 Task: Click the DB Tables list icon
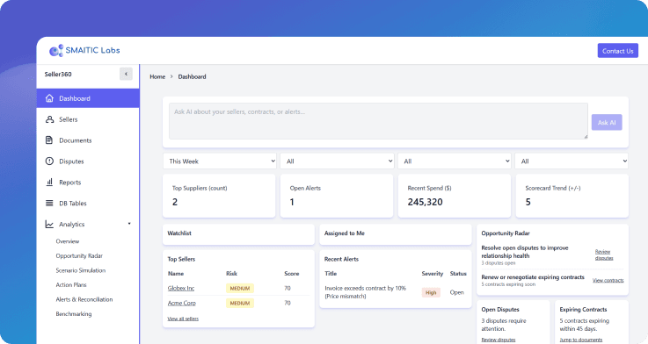[x=49, y=203]
